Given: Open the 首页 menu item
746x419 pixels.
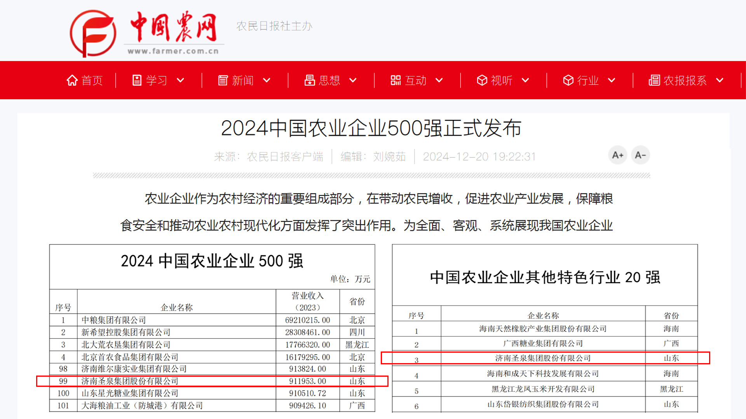Looking at the screenshot, I should 92,80.
